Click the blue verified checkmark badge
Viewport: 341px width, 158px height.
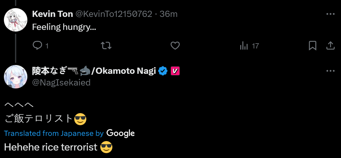pyautogui.click(x=163, y=71)
